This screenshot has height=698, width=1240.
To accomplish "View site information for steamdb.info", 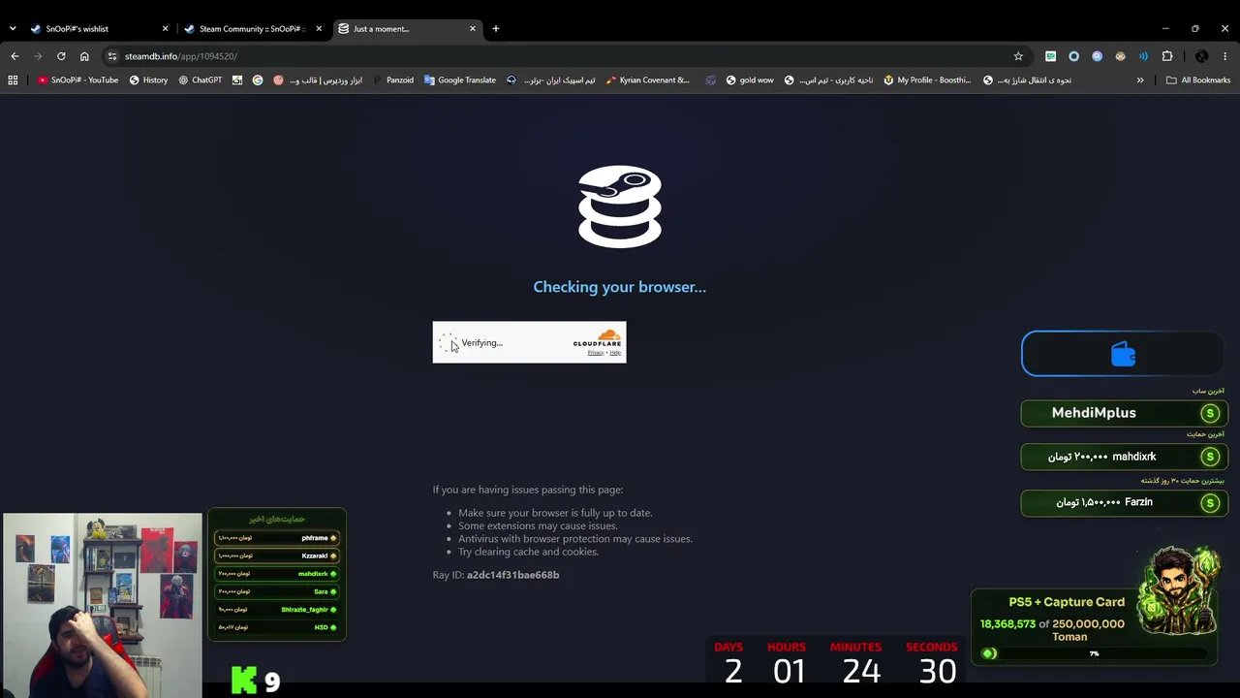I will (112, 56).
